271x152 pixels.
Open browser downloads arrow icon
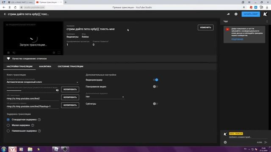(267, 8)
